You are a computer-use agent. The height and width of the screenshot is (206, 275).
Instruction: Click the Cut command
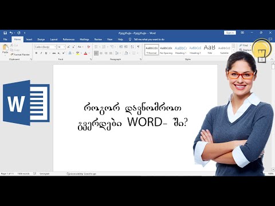[x=14, y=45]
